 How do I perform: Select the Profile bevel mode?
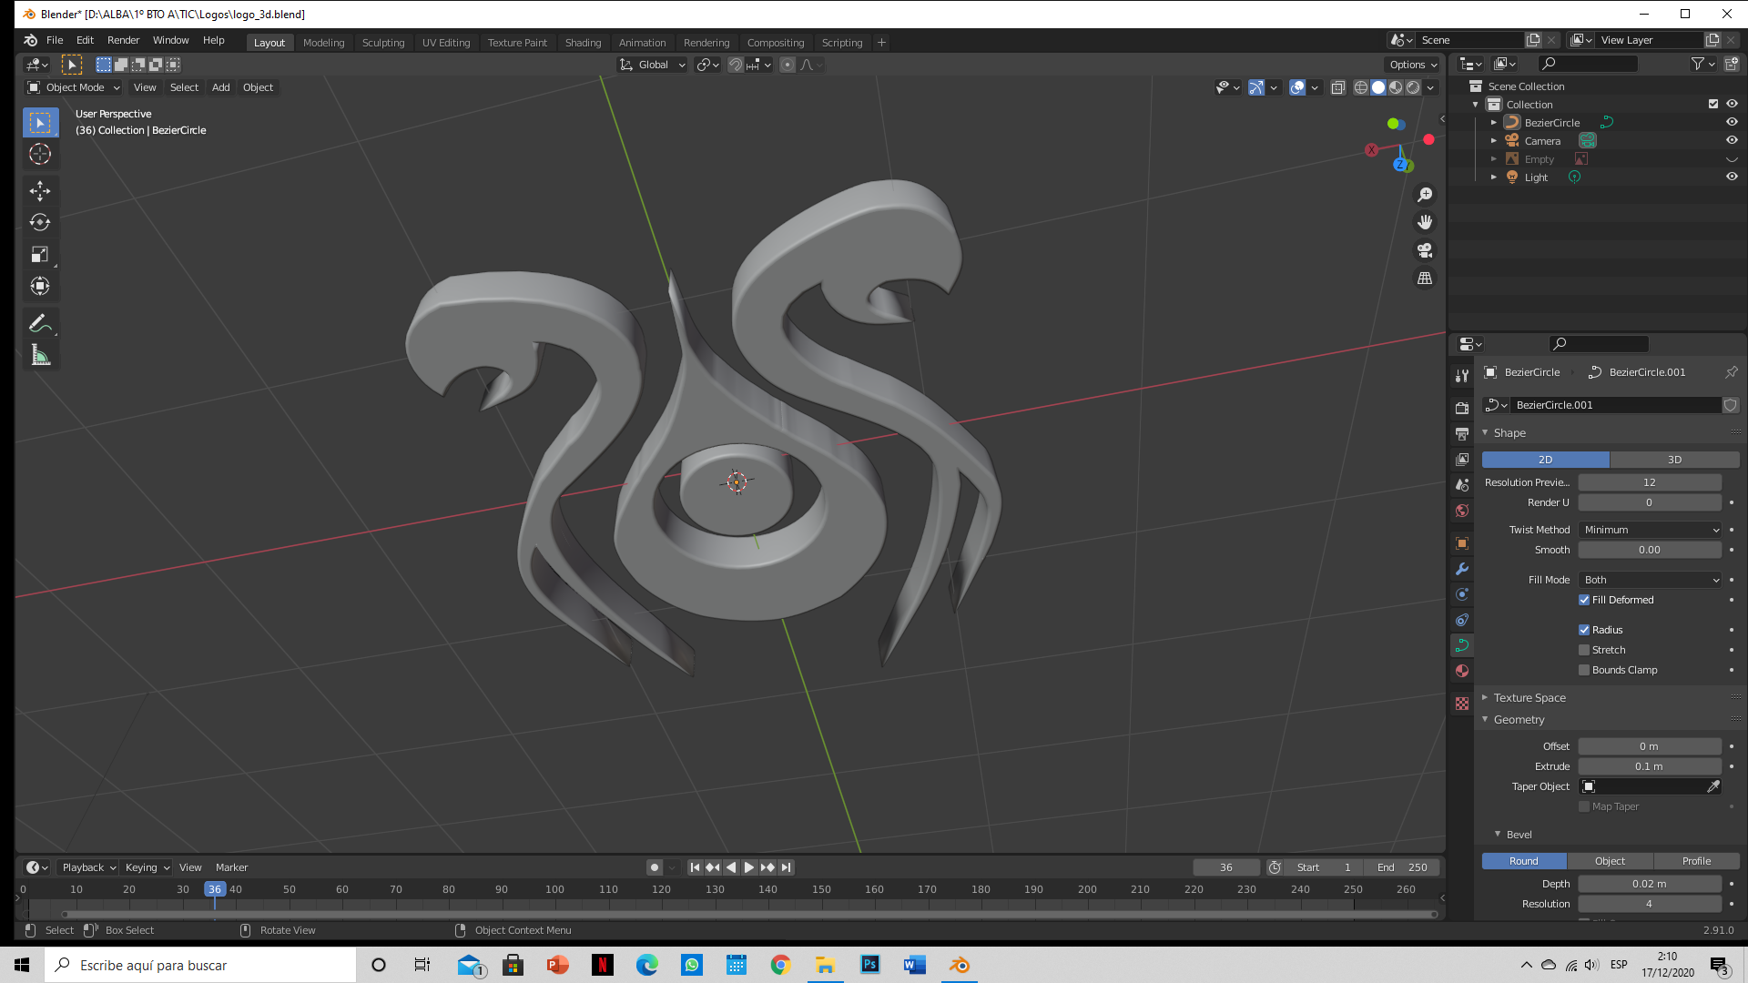coord(1696,861)
